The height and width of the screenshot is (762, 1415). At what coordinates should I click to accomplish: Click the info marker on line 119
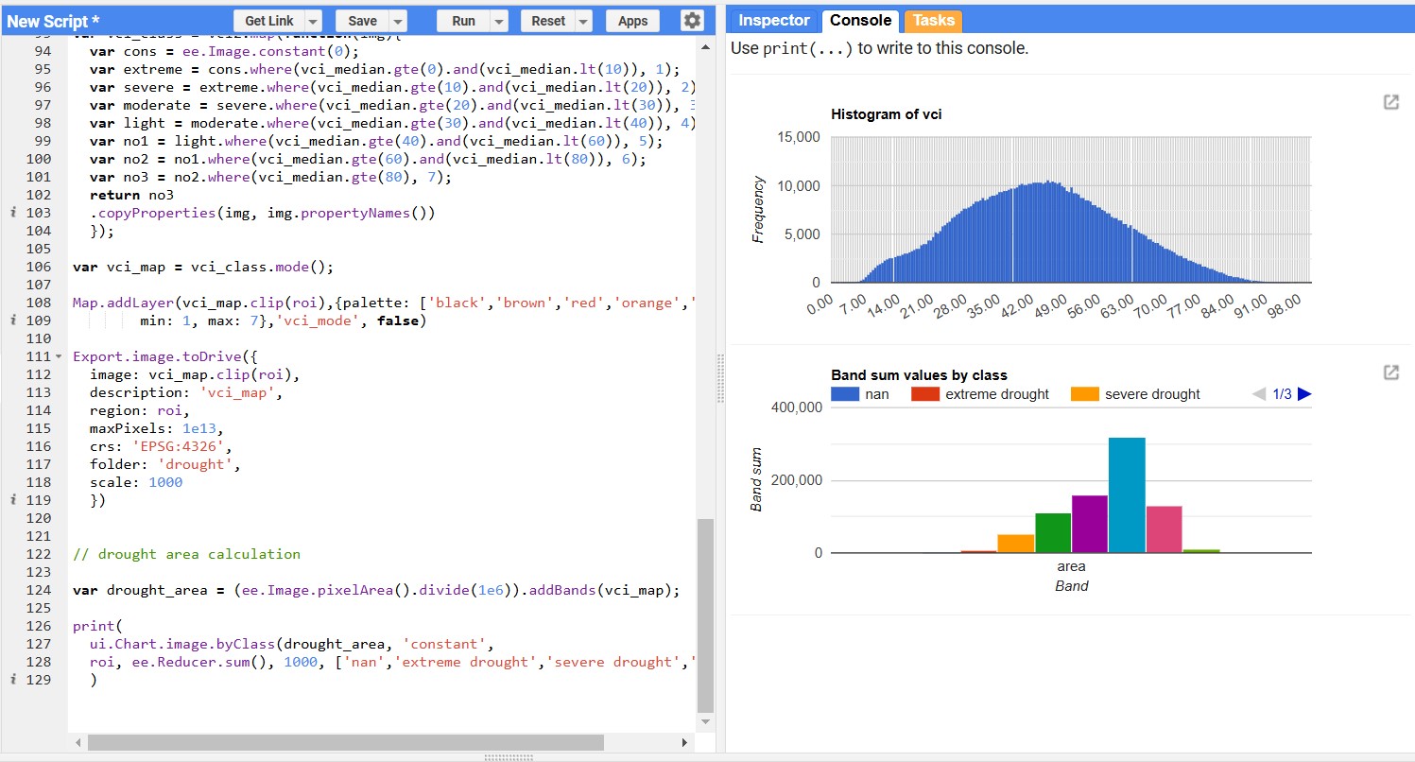pos(12,500)
